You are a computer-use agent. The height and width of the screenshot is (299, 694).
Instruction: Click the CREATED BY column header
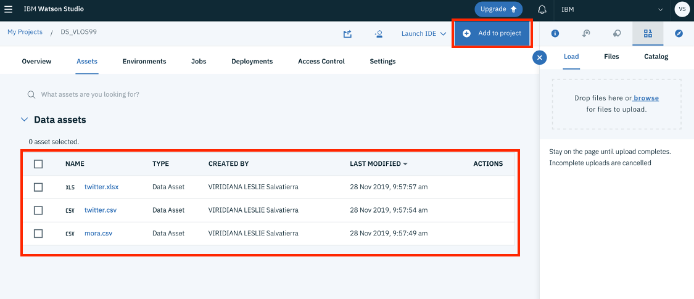(x=228, y=163)
